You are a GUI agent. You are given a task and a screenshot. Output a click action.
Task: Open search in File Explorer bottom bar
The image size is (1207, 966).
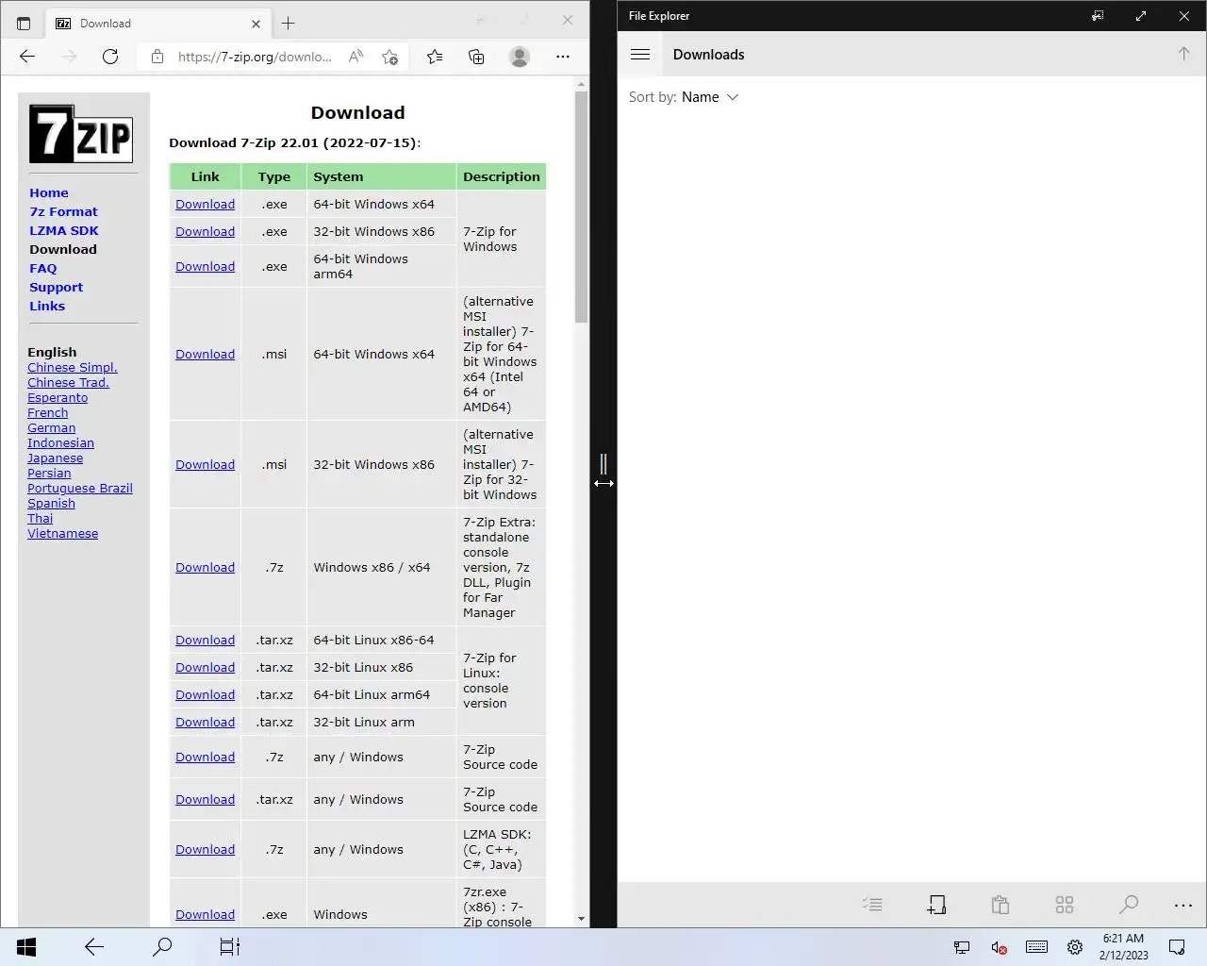pyautogui.click(x=1129, y=905)
